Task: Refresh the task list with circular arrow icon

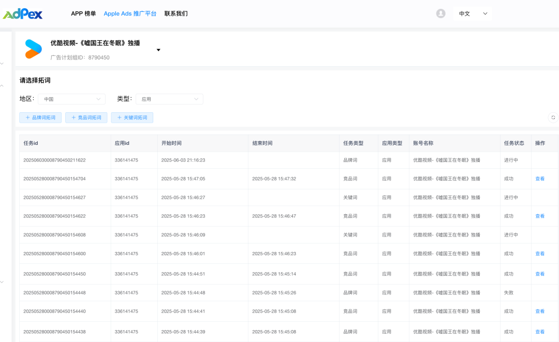Action: coord(553,117)
